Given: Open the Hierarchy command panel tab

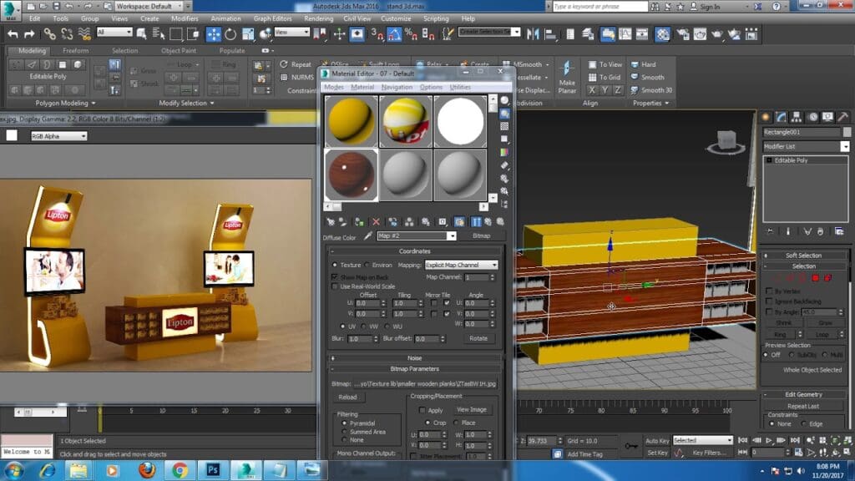Looking at the screenshot, I should [x=797, y=117].
